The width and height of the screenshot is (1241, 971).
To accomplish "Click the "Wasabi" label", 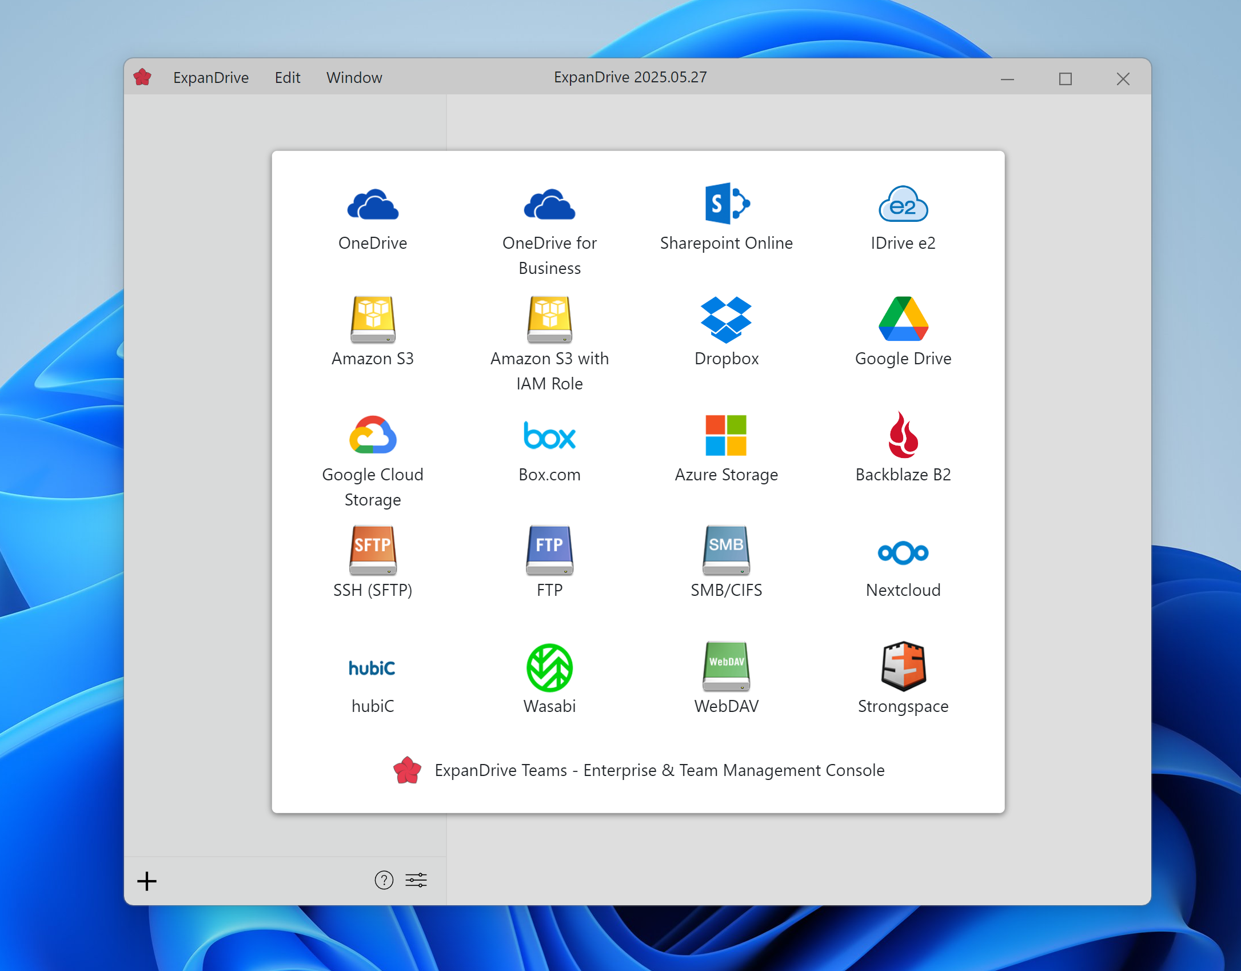I will coord(549,706).
